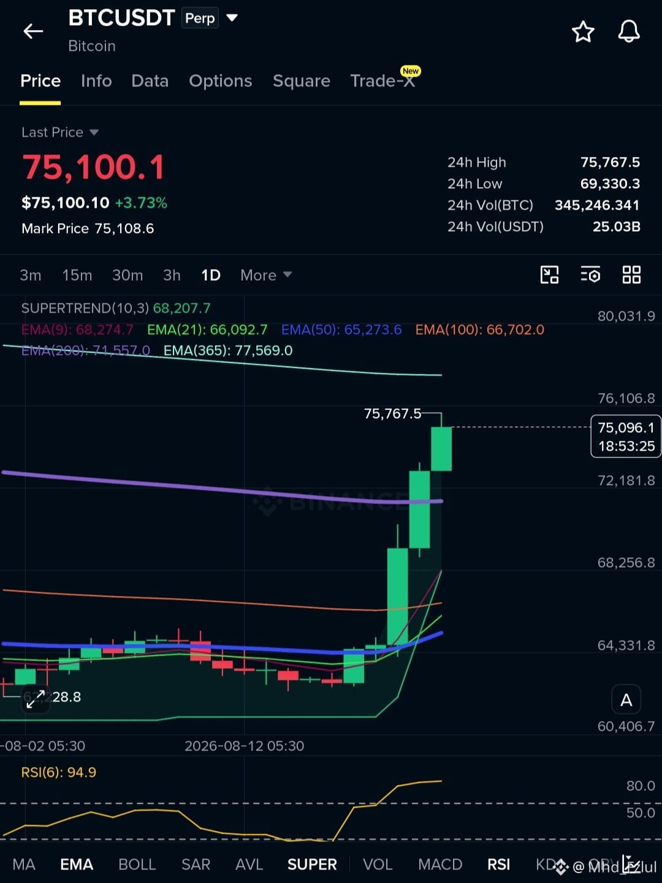Click the 24h High value 75,767.5
Screen dimensions: 662x883
click(610, 162)
